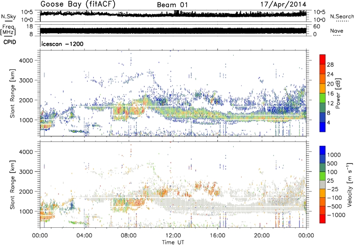
Task: Click the Goose Bay (fitACF) title
Action: tap(78, 4)
